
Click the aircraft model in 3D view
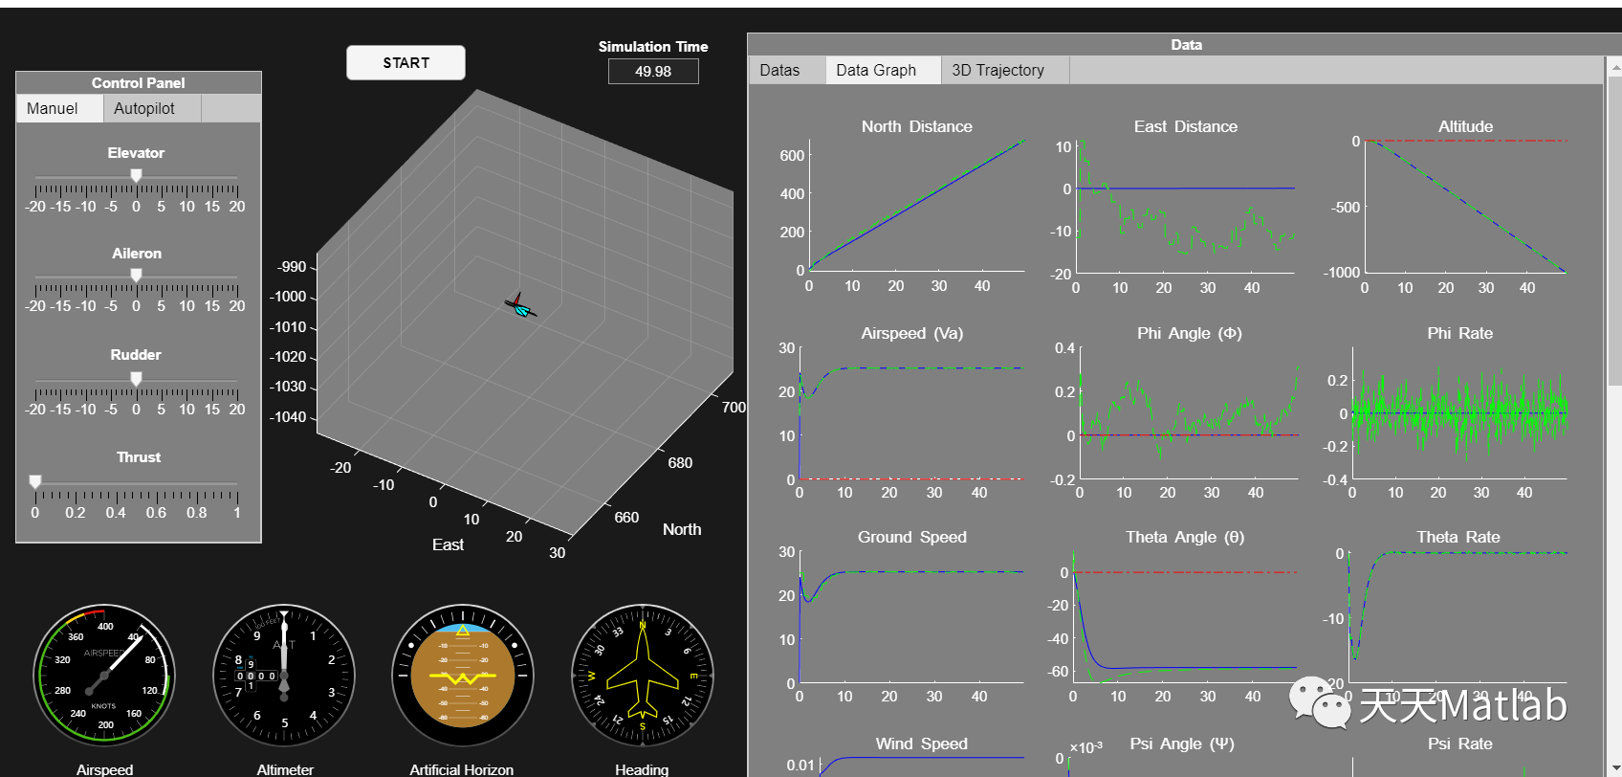coord(520,306)
